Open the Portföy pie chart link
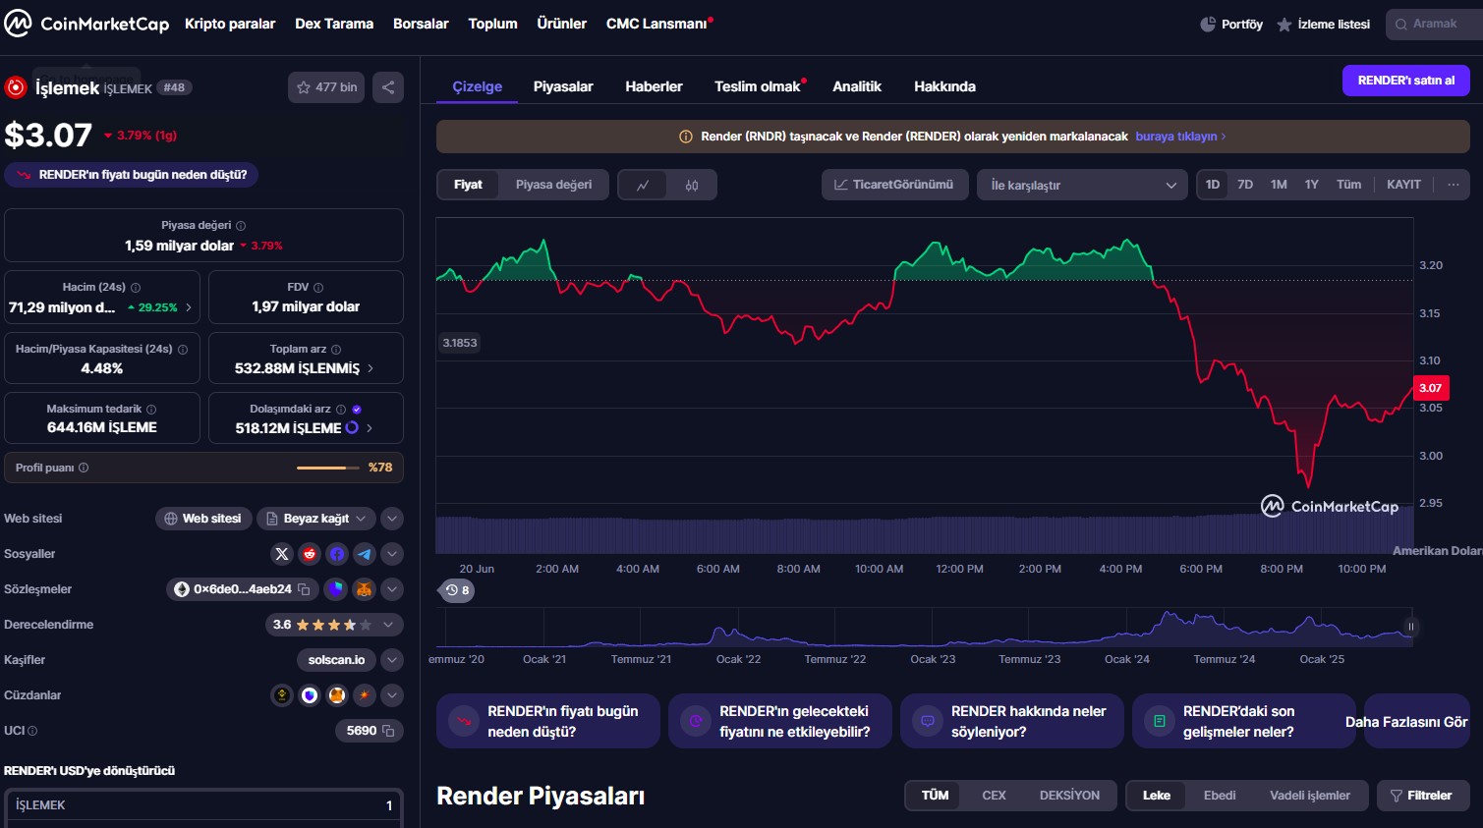Image resolution: width=1483 pixels, height=828 pixels. pyautogui.click(x=1231, y=25)
